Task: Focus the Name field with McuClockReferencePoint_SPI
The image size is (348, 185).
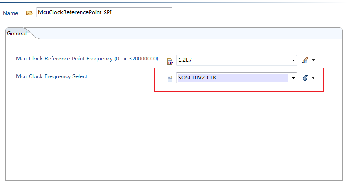Action: [x=104, y=12]
